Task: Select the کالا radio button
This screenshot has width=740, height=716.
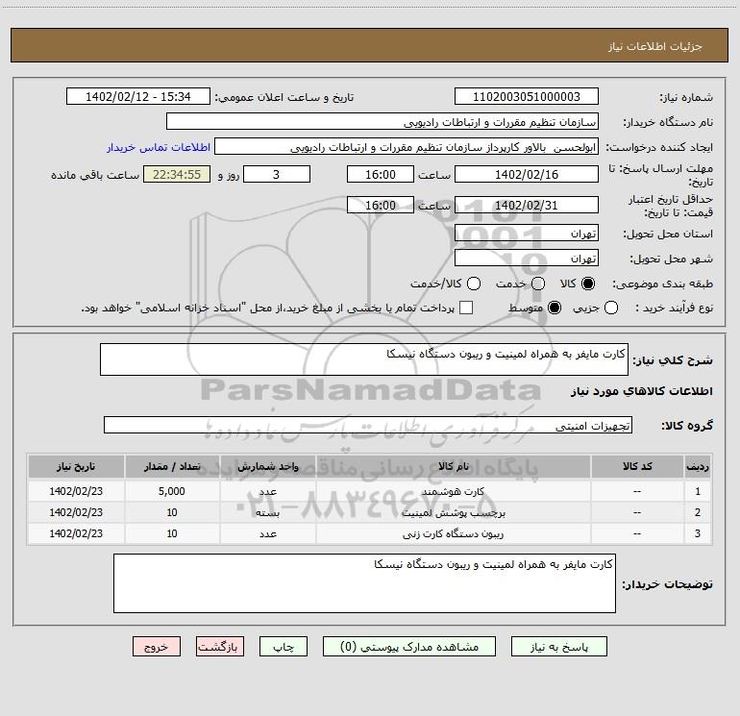Action: pyautogui.click(x=588, y=284)
